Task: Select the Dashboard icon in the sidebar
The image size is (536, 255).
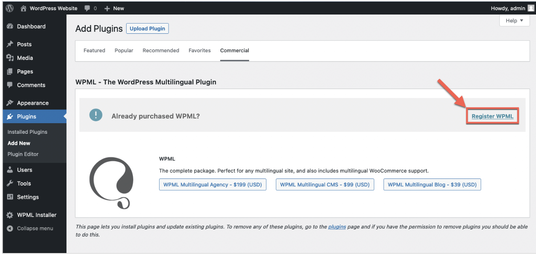Action: [9, 26]
